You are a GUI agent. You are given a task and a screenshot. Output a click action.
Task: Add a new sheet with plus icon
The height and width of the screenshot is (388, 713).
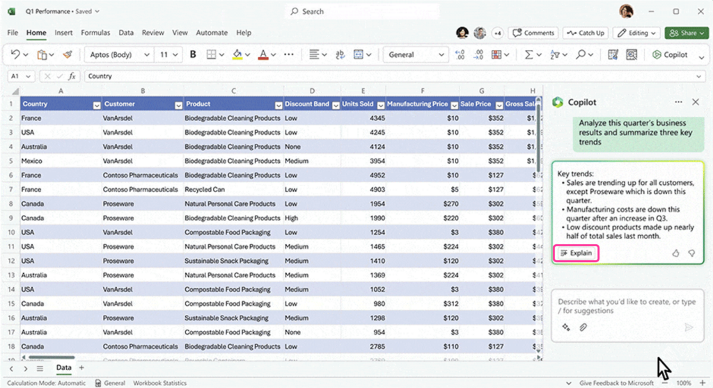pyautogui.click(x=81, y=367)
